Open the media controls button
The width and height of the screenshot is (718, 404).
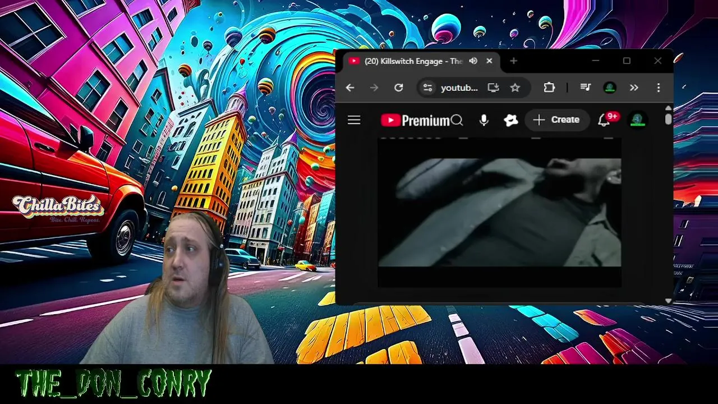[x=586, y=88]
